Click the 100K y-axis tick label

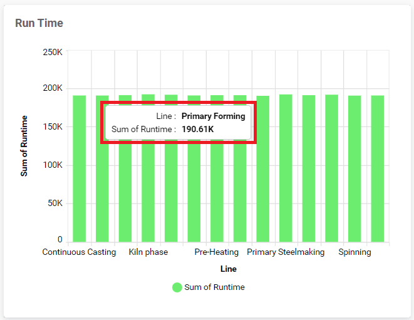(53, 165)
